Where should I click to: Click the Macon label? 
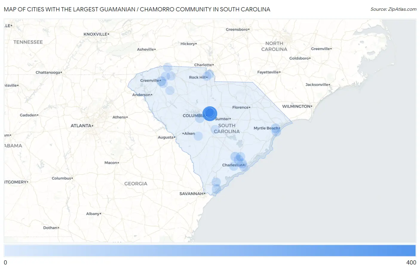click(x=111, y=163)
